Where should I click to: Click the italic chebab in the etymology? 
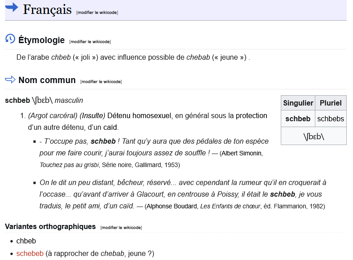(198, 57)
